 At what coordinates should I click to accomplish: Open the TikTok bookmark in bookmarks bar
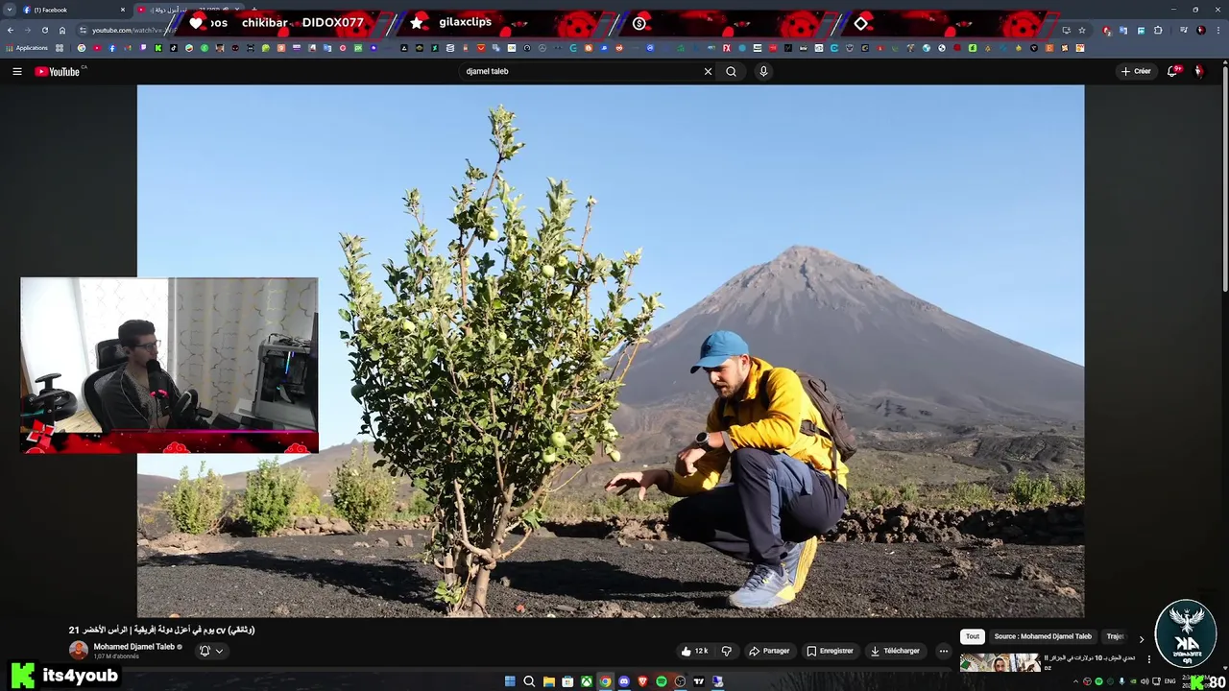(x=174, y=48)
